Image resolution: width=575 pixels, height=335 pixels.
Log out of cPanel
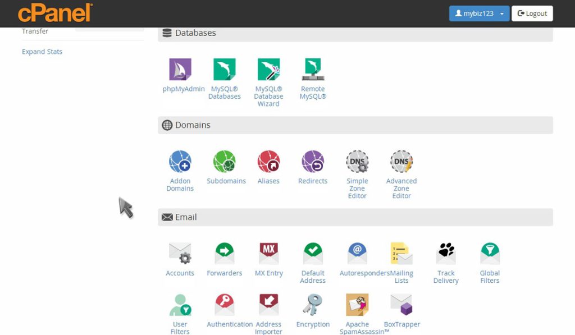pos(532,13)
